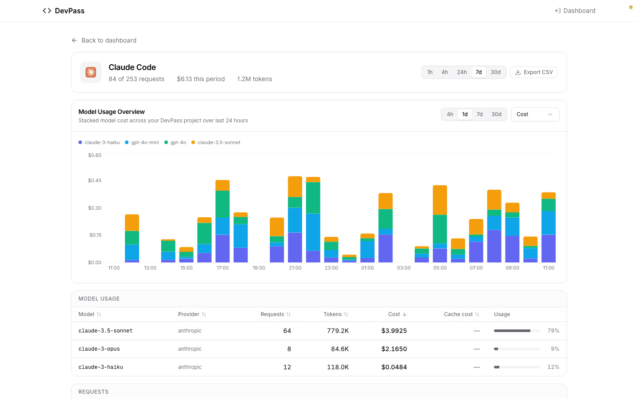
Task: Select the 4h period tab in header
Action: [x=445, y=72]
